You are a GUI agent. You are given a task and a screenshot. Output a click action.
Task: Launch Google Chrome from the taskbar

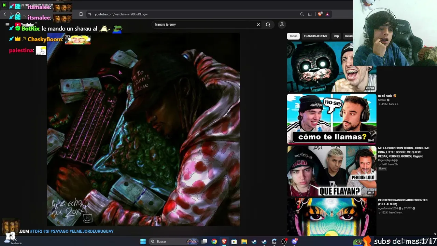point(214,242)
